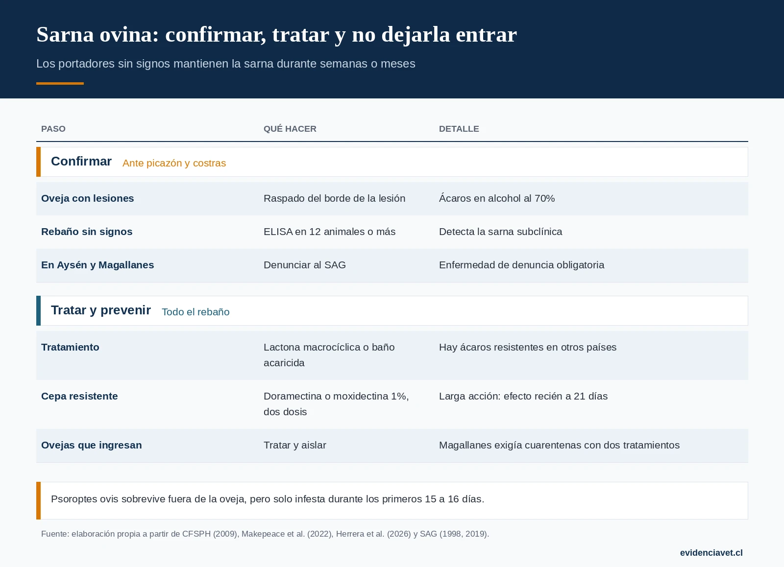The height and width of the screenshot is (567, 784).
Task: Open the 'evidenciavet.cl' site label
Action: coord(711,553)
